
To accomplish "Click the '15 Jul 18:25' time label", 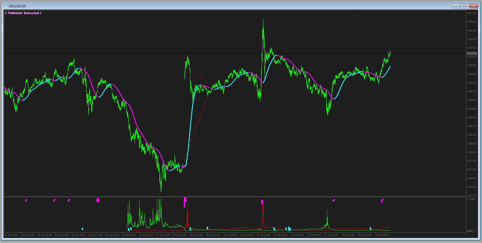I will point(196,235).
